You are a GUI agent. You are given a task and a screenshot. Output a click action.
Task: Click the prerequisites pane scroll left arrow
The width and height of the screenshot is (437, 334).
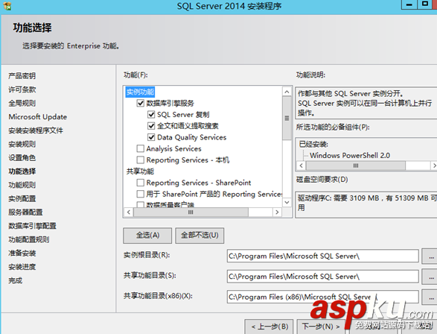coord(301,166)
